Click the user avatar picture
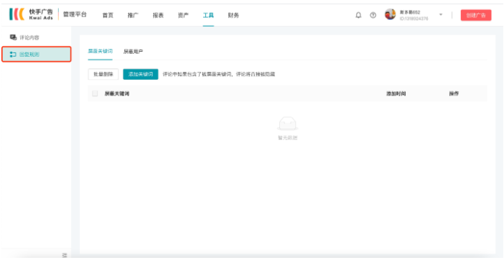 point(391,14)
